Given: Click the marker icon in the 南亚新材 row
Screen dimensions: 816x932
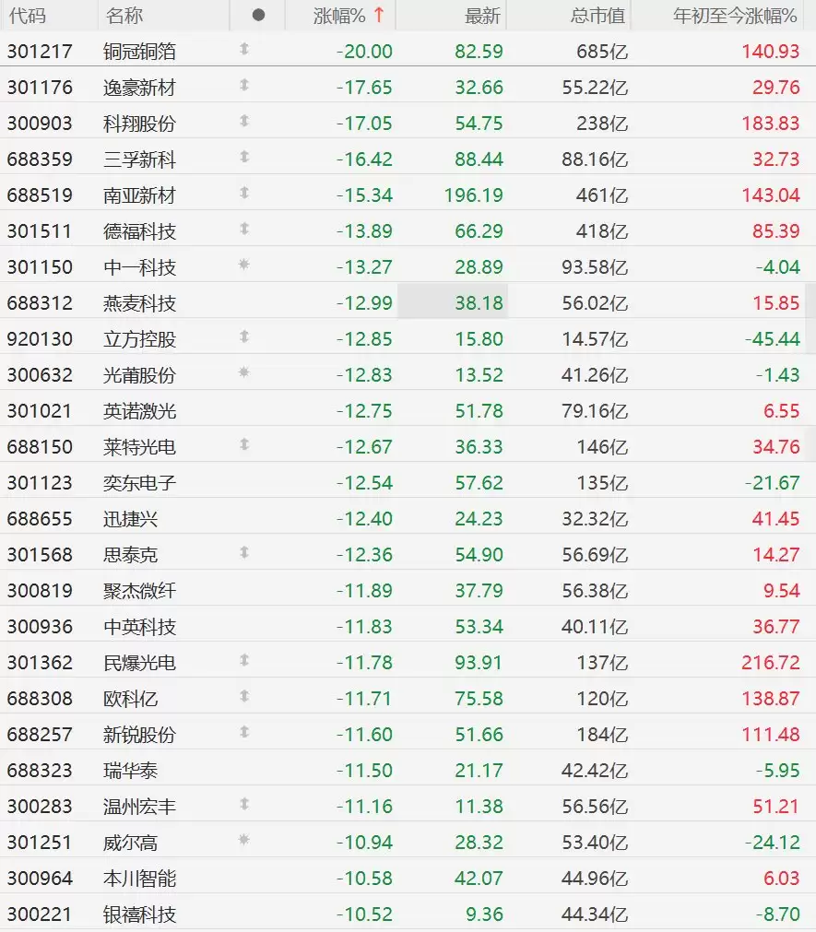Looking at the screenshot, I should click(x=243, y=194).
